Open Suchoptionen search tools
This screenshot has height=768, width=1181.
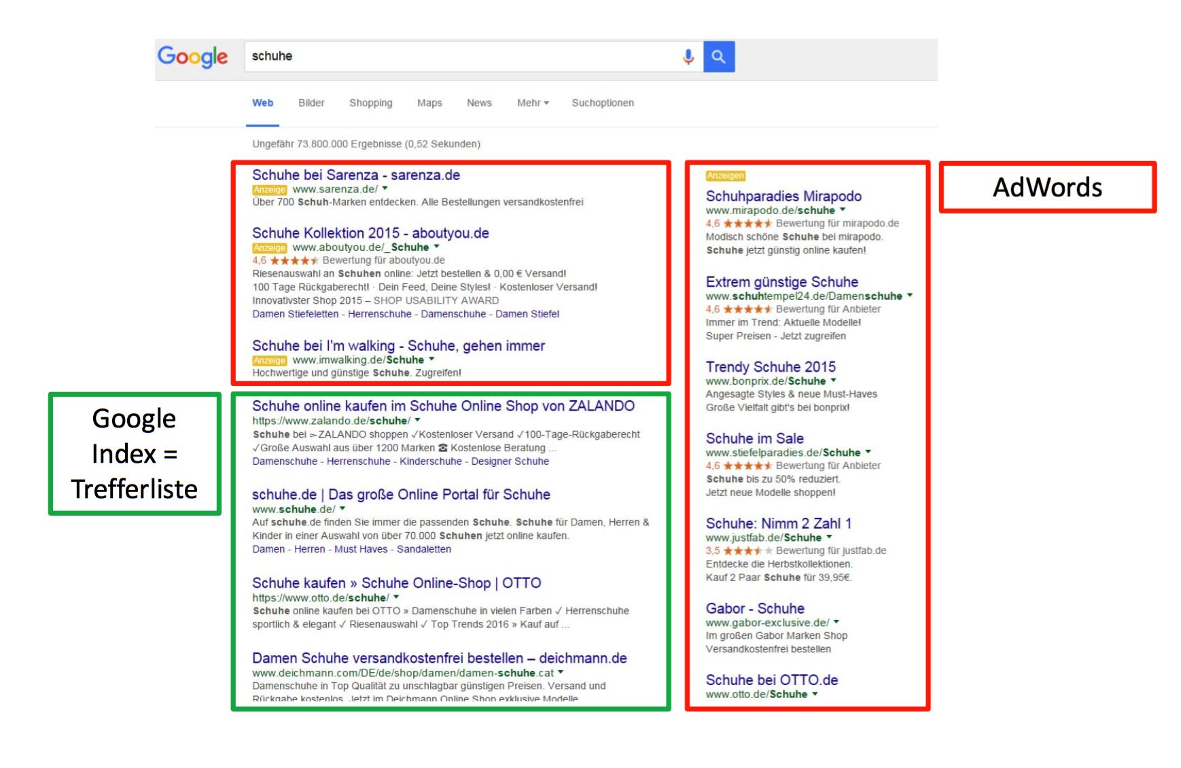tap(603, 103)
